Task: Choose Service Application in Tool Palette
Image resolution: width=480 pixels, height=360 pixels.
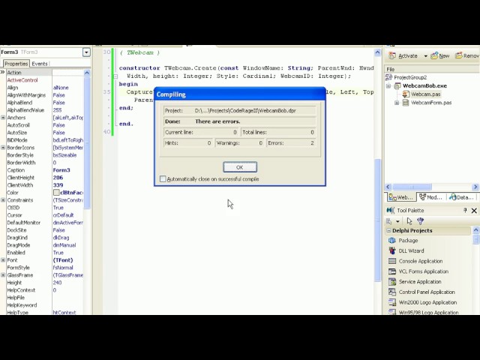Action: [420, 282]
